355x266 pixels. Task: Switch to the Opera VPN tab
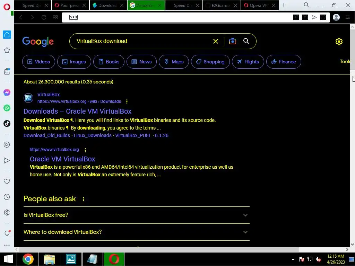coord(260,5)
